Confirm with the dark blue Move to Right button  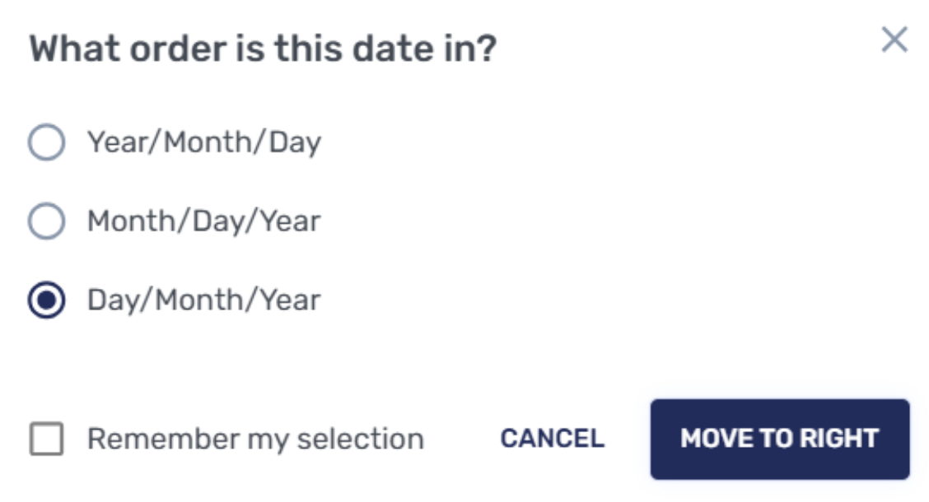(779, 439)
